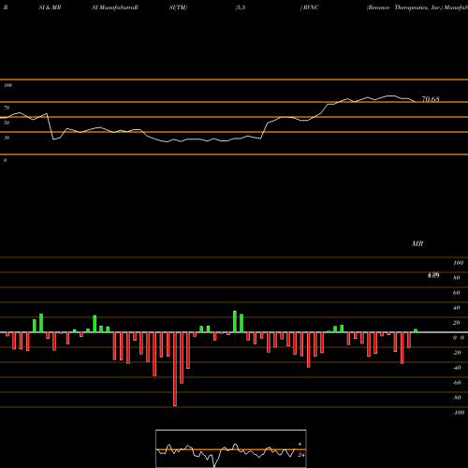
Task: Click the 'SI & MR' header text
Action: point(50,7)
